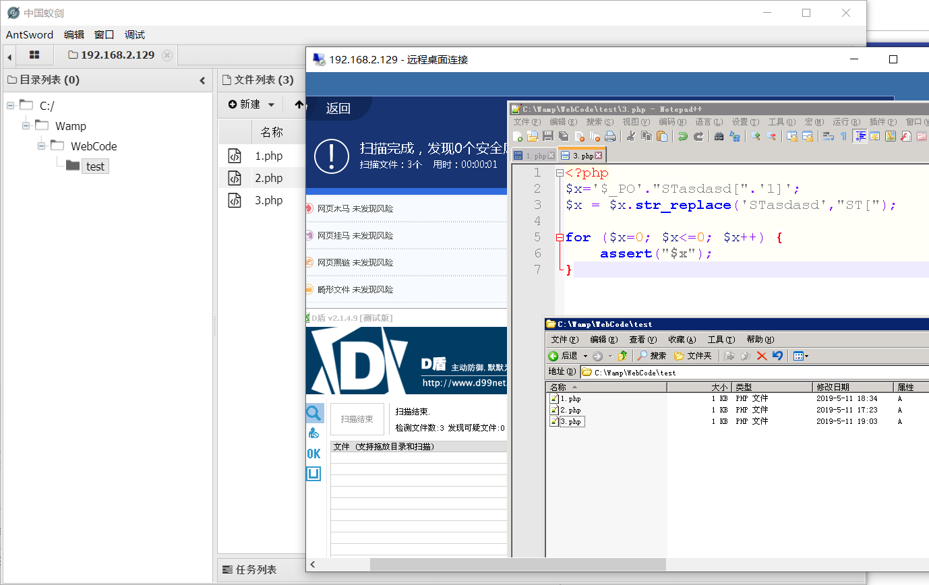Screen dimensions: 929x585
Task: Collapse the C:/ tree node in AntSword
Action: [11, 105]
